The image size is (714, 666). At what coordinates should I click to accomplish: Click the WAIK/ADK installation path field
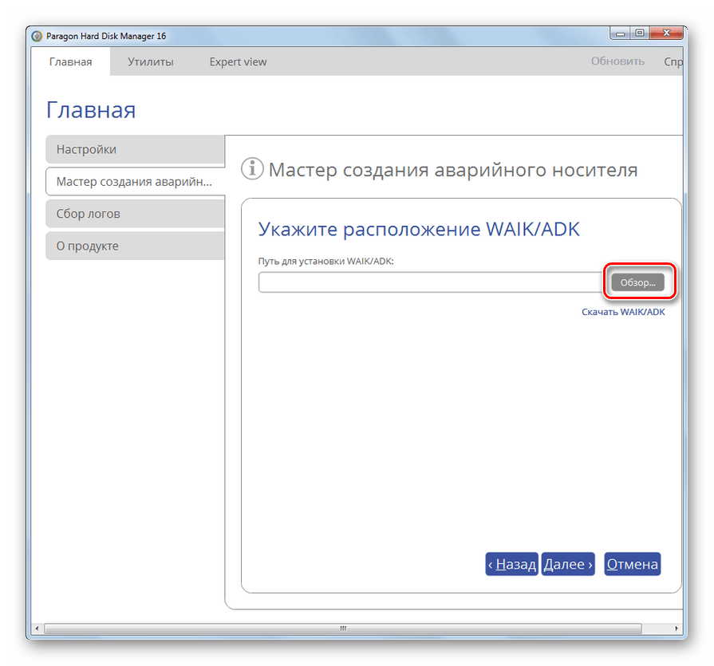(x=431, y=282)
